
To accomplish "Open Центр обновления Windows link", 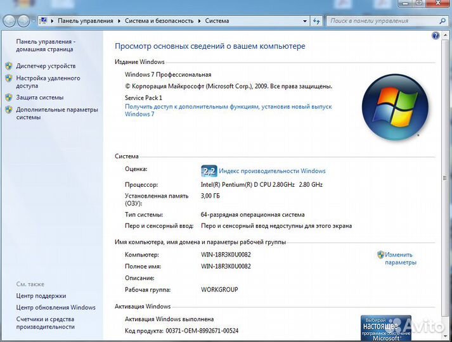I will [56, 307].
